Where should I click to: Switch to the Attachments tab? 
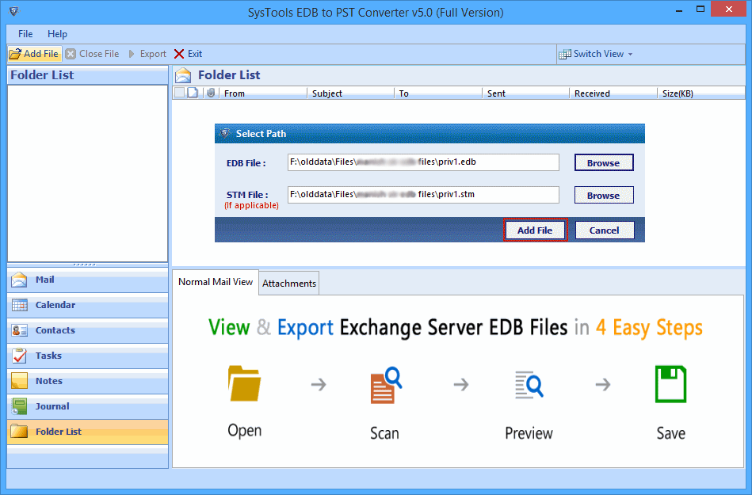[x=289, y=284]
